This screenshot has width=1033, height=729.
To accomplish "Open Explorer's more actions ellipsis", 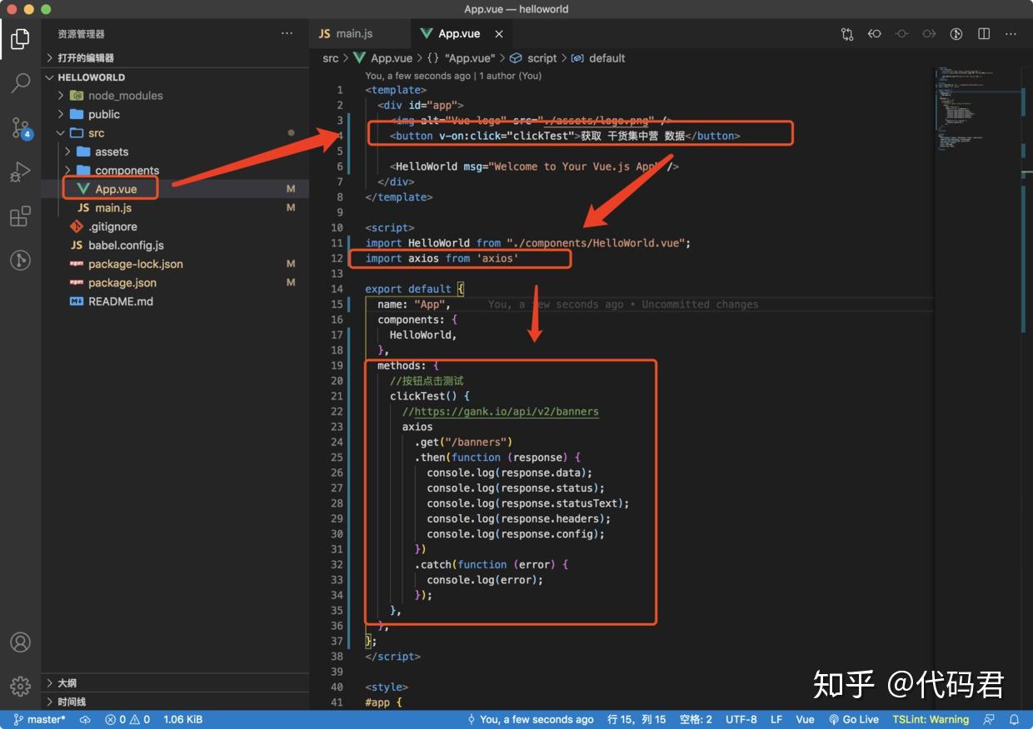I will tap(287, 33).
